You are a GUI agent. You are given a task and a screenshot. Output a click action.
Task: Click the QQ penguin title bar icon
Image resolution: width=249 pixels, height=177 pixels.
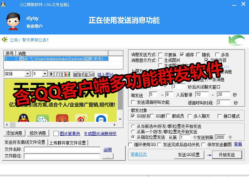point(3,4)
